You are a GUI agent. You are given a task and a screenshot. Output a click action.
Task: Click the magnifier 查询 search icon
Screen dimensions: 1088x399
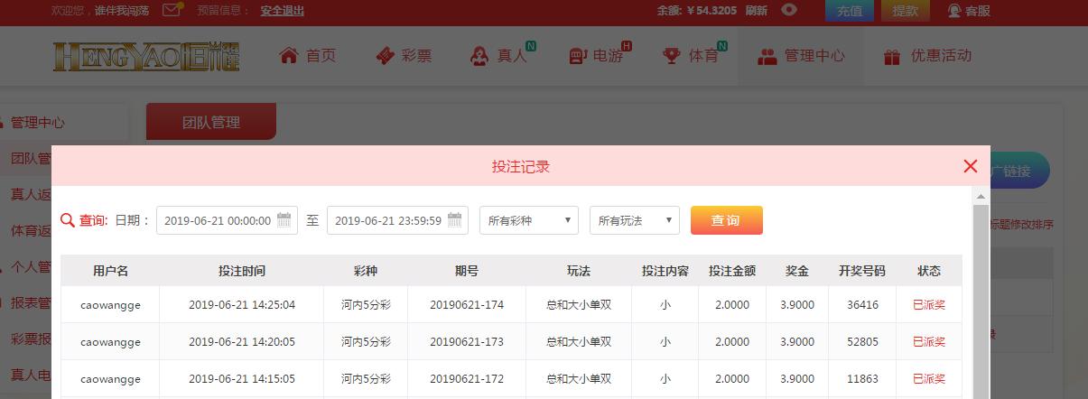point(67,220)
